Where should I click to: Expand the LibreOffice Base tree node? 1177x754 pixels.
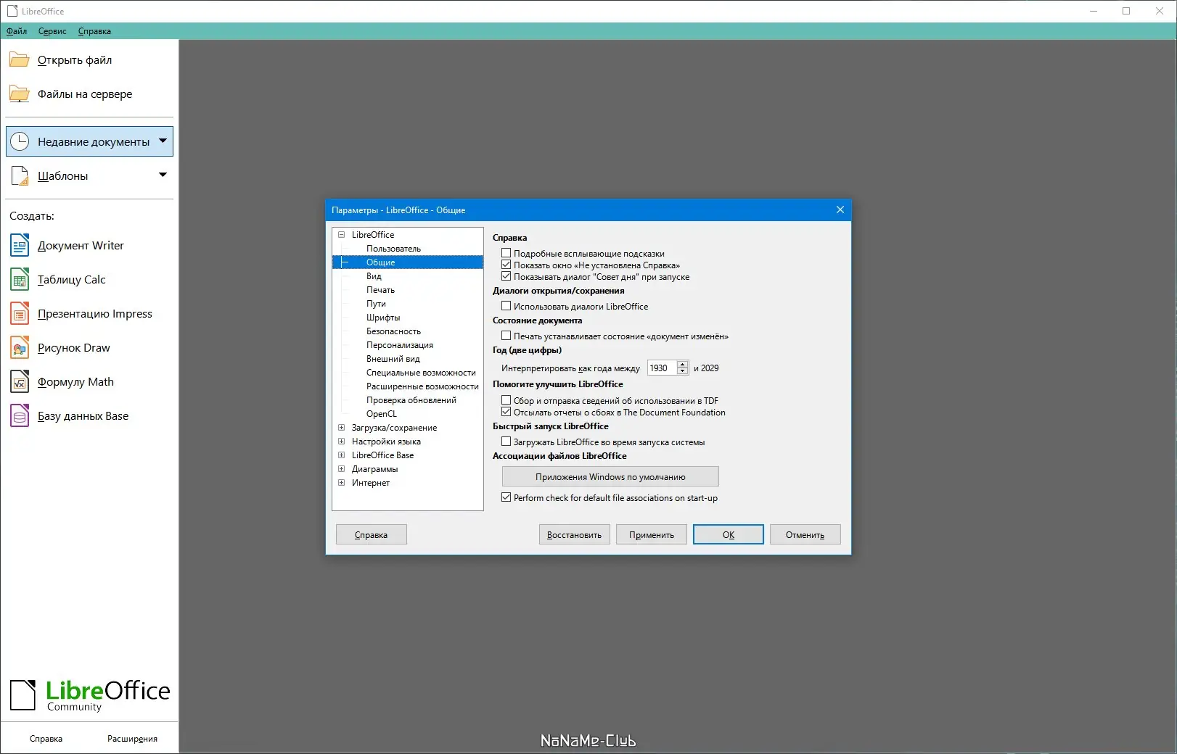[341, 455]
